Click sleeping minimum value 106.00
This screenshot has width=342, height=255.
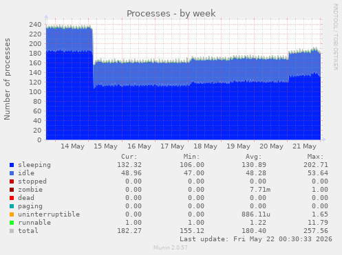(x=192, y=165)
